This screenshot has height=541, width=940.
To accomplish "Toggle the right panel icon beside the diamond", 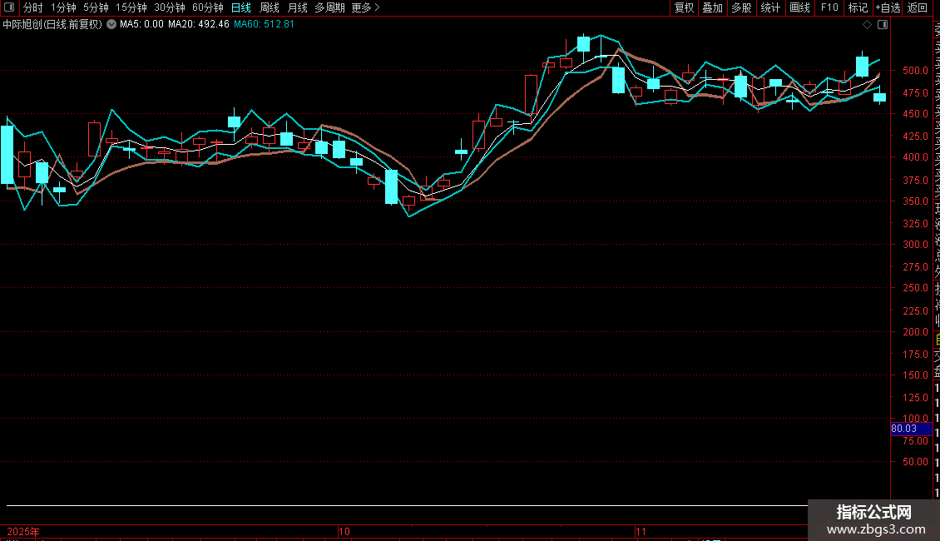I will [883, 25].
